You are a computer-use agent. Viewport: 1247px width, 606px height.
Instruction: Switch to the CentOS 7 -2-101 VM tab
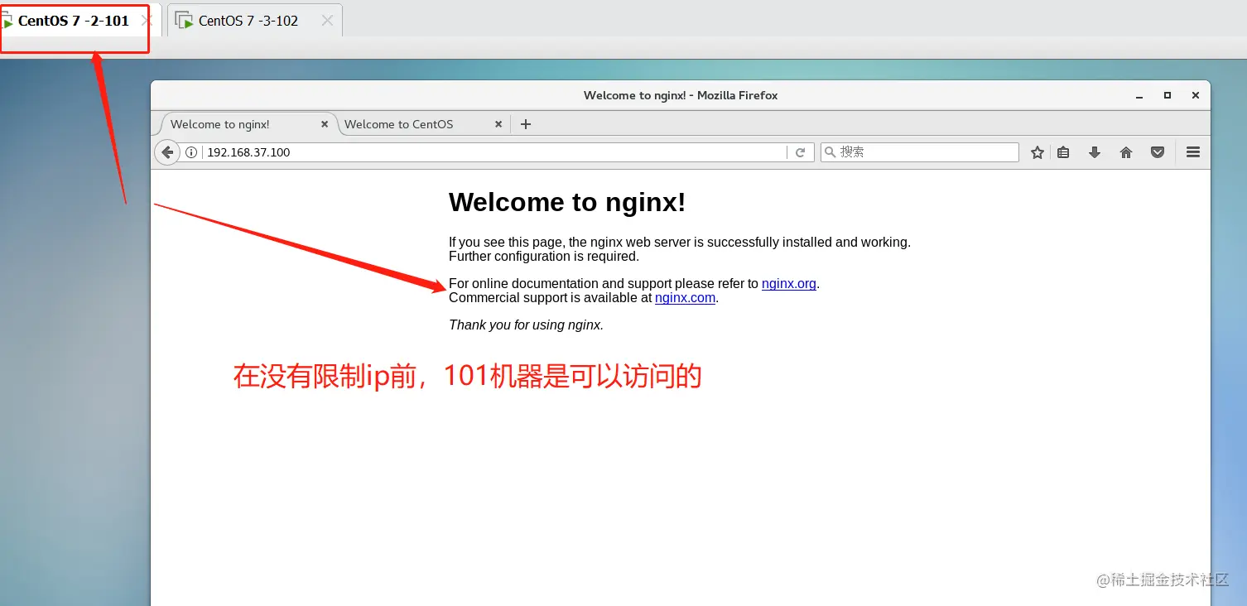coord(75,21)
